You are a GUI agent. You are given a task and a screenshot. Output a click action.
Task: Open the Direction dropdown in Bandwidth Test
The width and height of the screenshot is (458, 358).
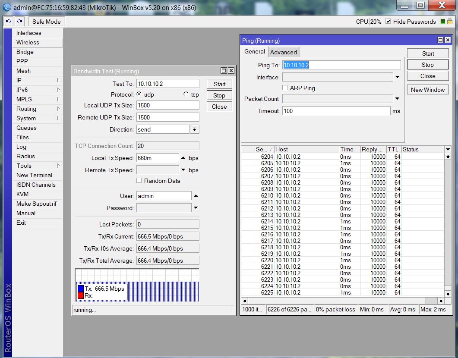195,129
